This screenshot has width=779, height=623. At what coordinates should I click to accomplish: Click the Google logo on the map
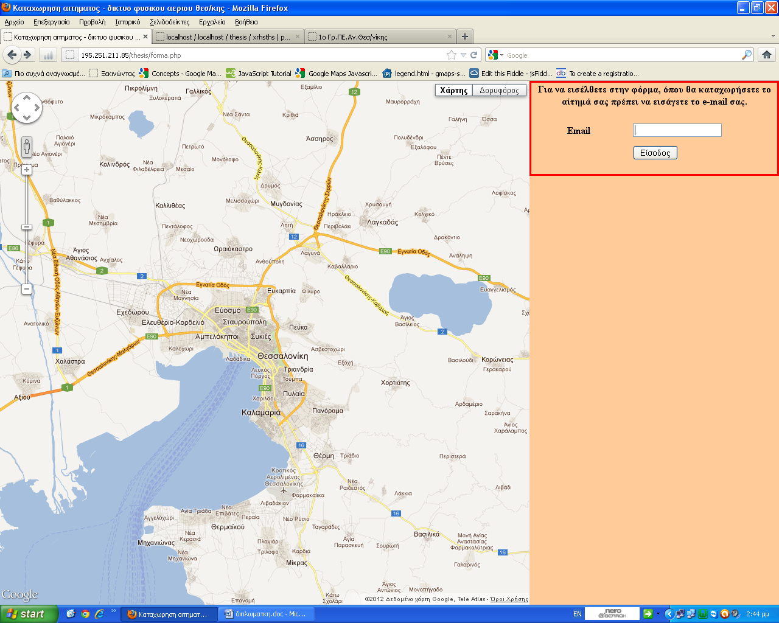(x=19, y=594)
